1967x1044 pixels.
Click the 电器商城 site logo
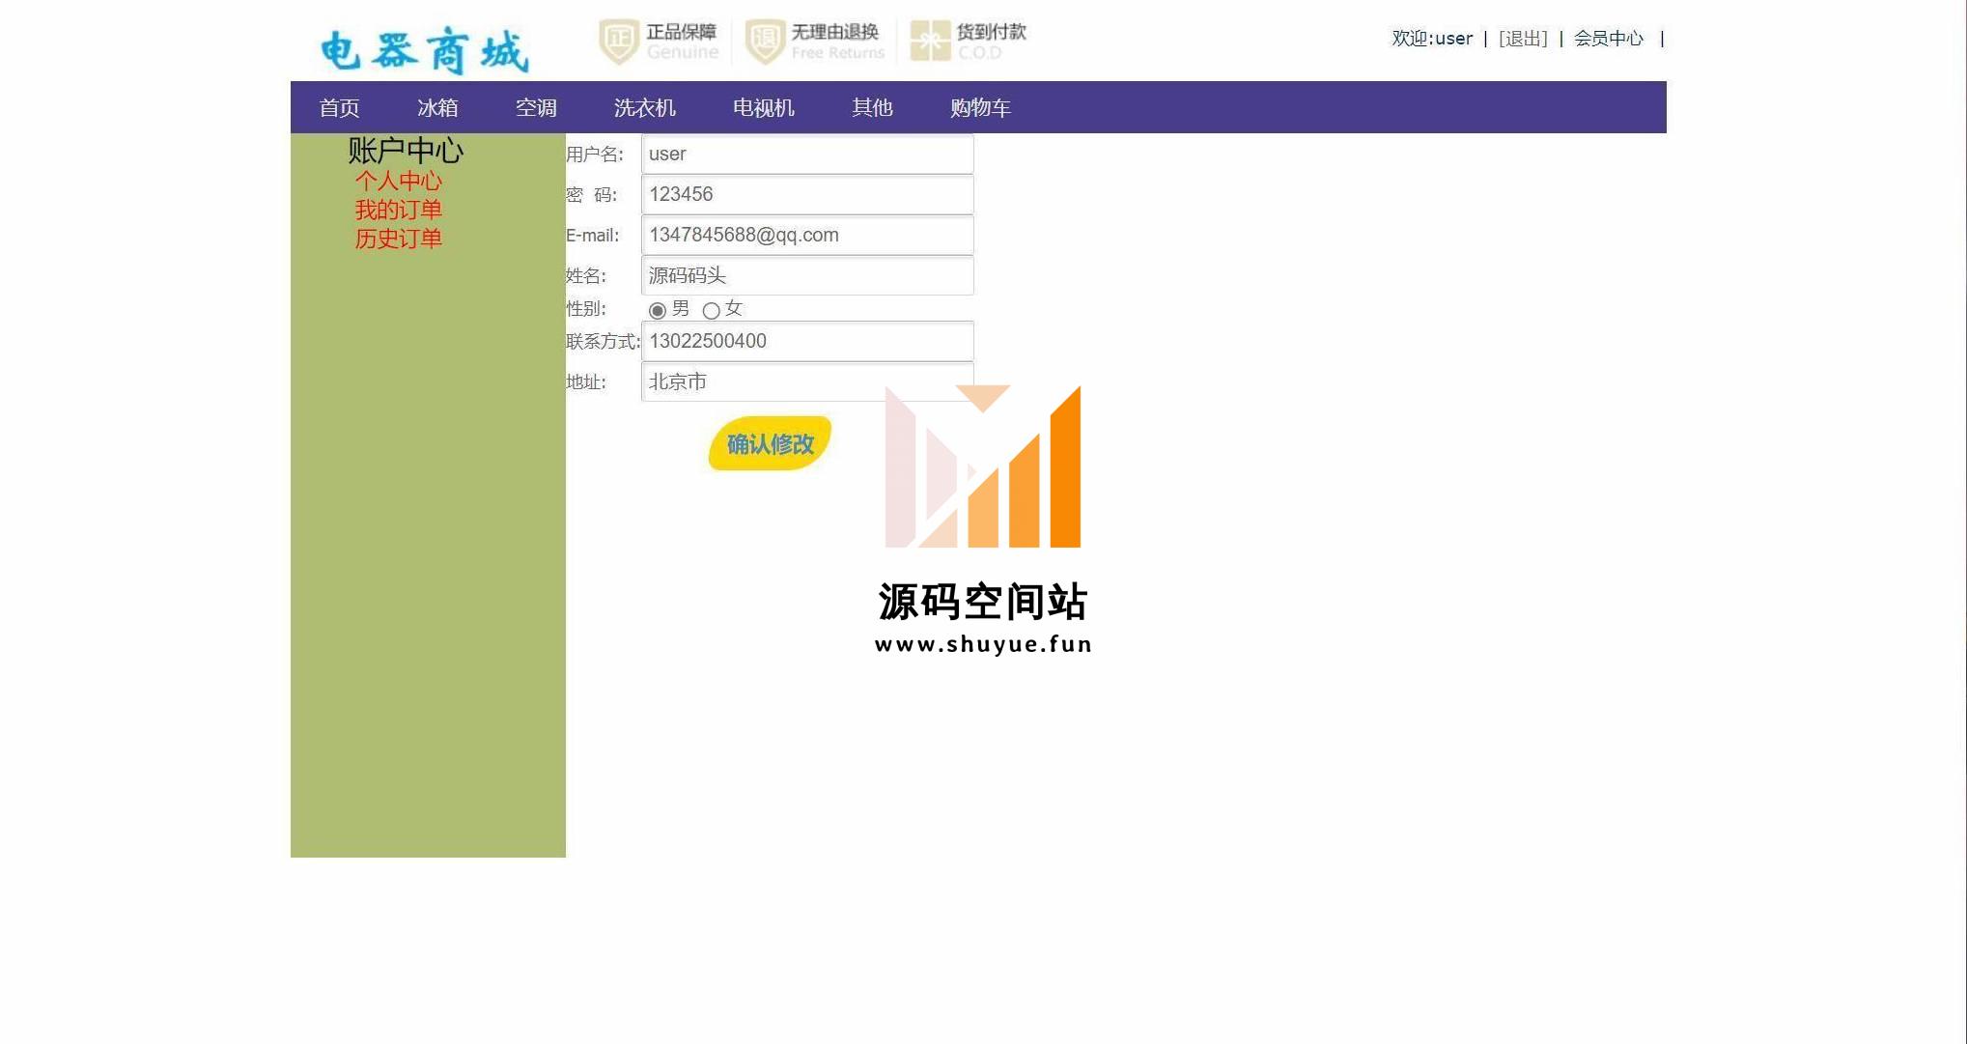[x=425, y=51]
